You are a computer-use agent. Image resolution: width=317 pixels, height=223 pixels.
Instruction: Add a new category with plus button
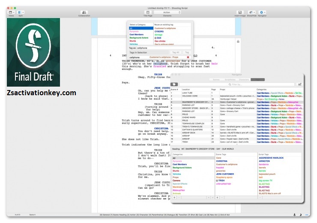click(x=174, y=198)
